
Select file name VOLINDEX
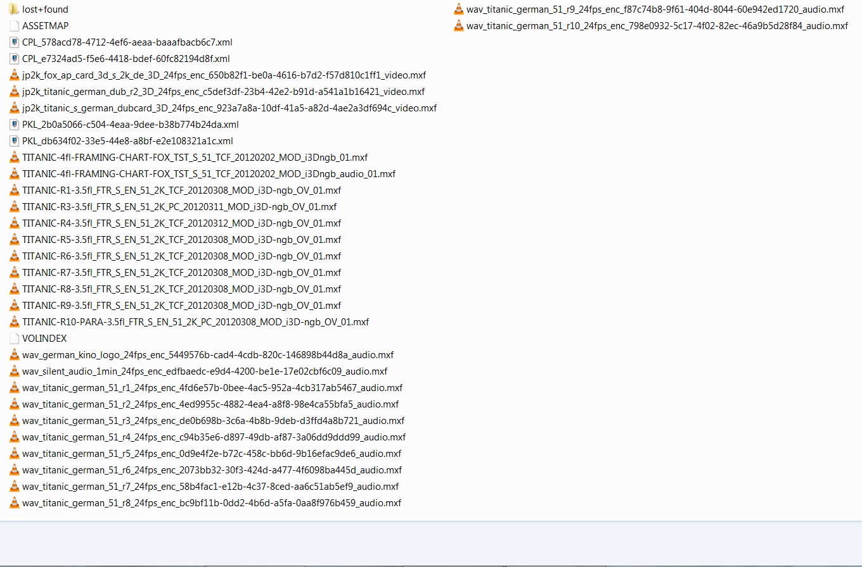click(x=44, y=339)
